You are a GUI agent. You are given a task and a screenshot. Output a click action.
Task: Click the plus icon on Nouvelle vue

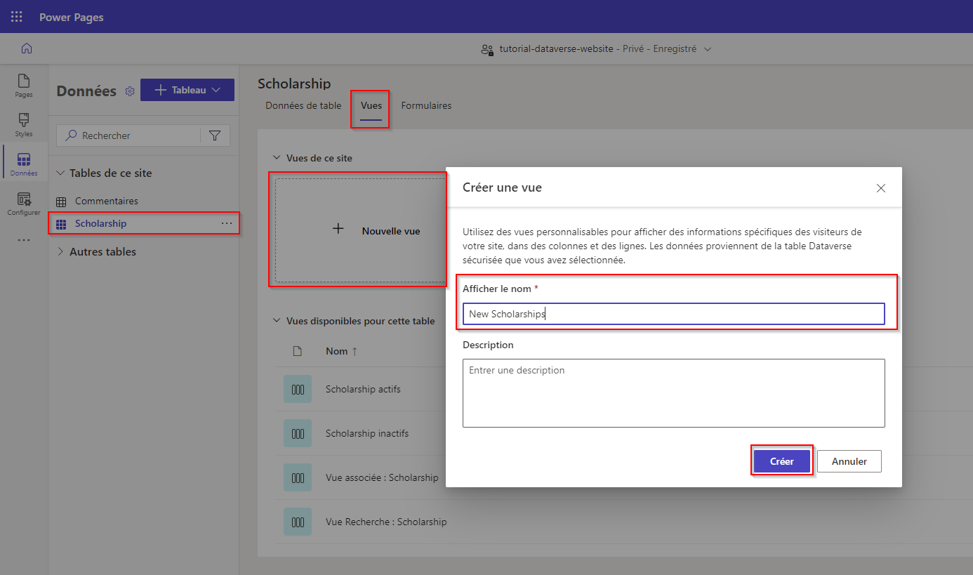tap(338, 229)
